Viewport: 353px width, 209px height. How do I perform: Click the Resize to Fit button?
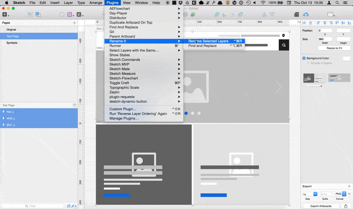coord(334,48)
